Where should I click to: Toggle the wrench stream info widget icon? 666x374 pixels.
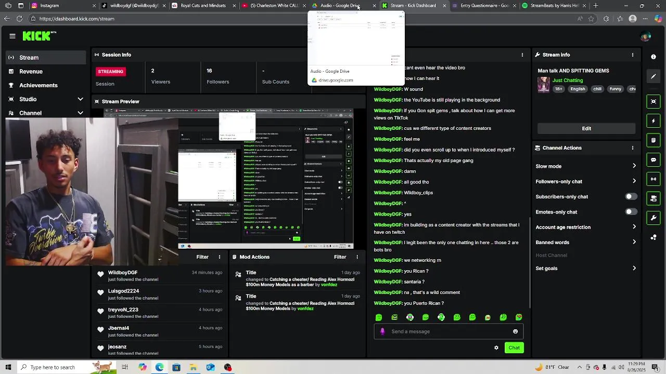click(654, 218)
